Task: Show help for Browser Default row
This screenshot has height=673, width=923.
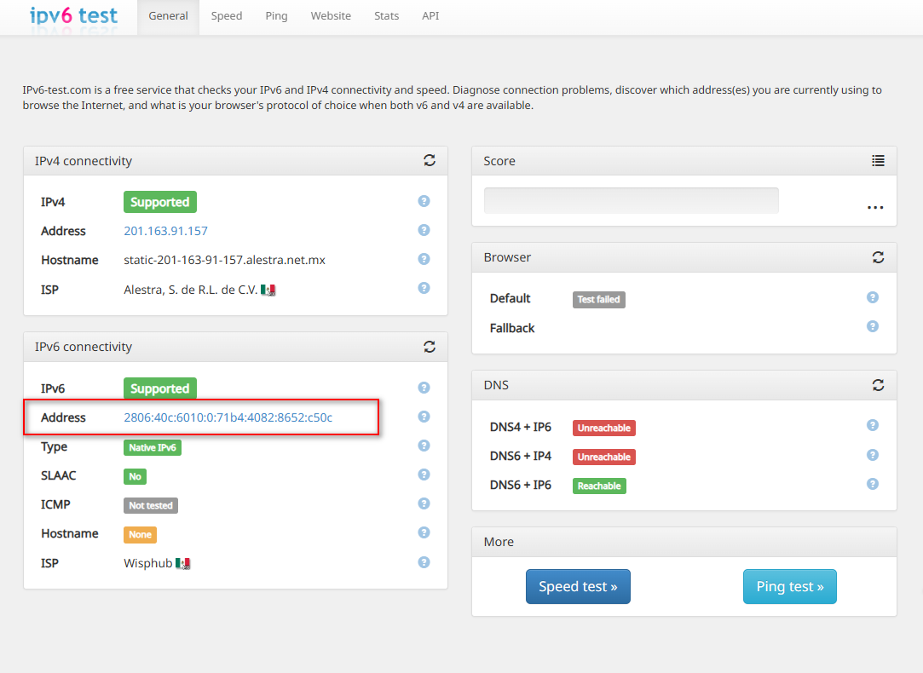Action: coord(872,297)
